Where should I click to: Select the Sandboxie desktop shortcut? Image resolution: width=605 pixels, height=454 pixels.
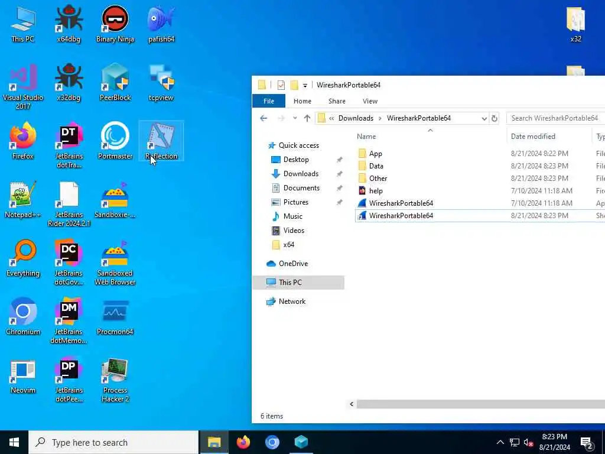115,200
